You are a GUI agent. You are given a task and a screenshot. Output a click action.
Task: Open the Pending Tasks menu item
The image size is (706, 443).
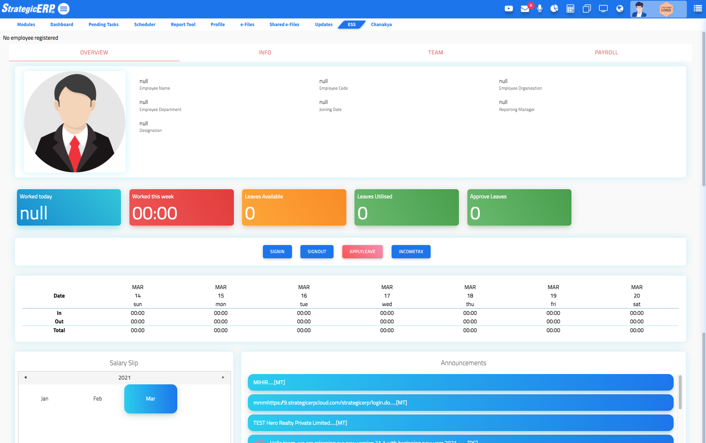tap(104, 25)
